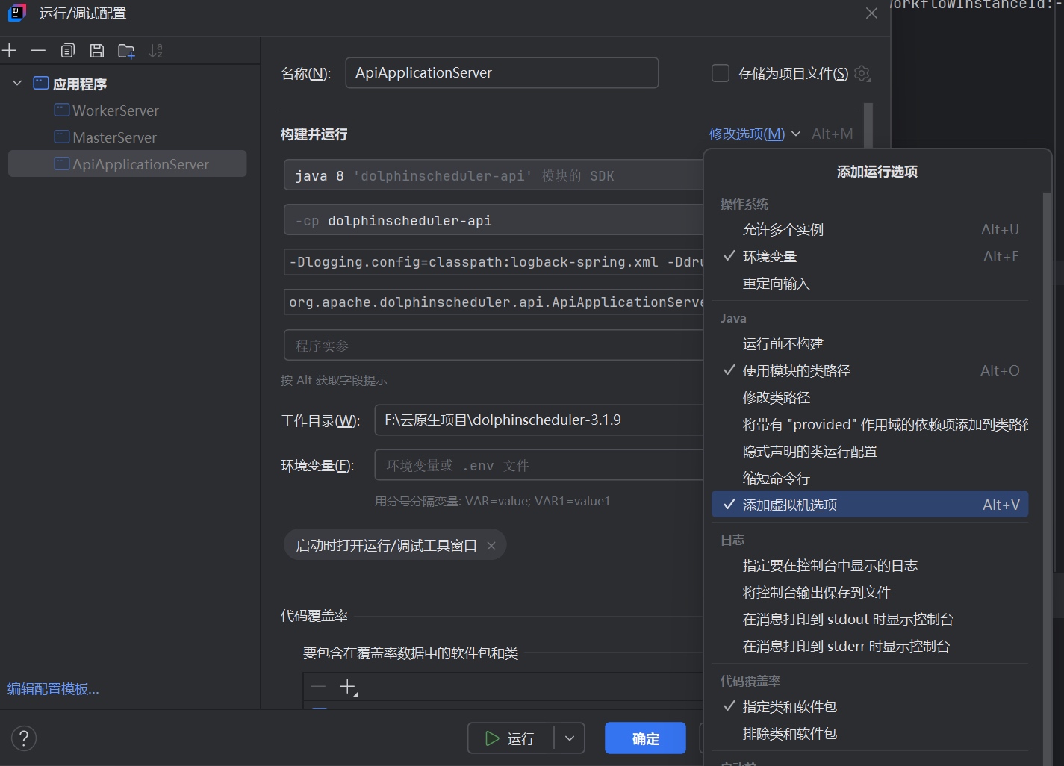Collapse the 应用程序 tree node
The height and width of the screenshot is (766, 1064).
coord(17,84)
